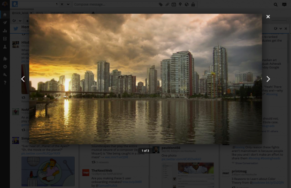Expand the refresh interval dropdown

click(20, 21)
